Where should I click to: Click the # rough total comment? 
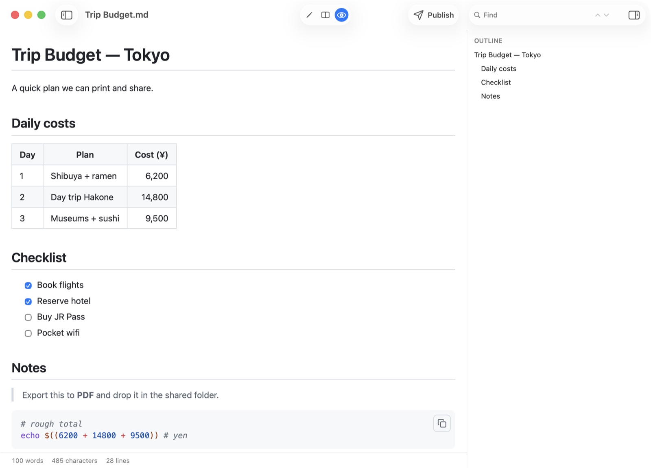(51, 424)
